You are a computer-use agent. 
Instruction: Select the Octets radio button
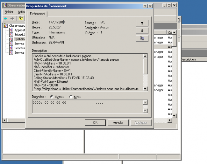click(52, 97)
